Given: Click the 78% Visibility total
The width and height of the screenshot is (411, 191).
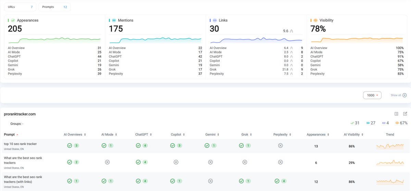Looking at the screenshot, I should (x=318, y=29).
